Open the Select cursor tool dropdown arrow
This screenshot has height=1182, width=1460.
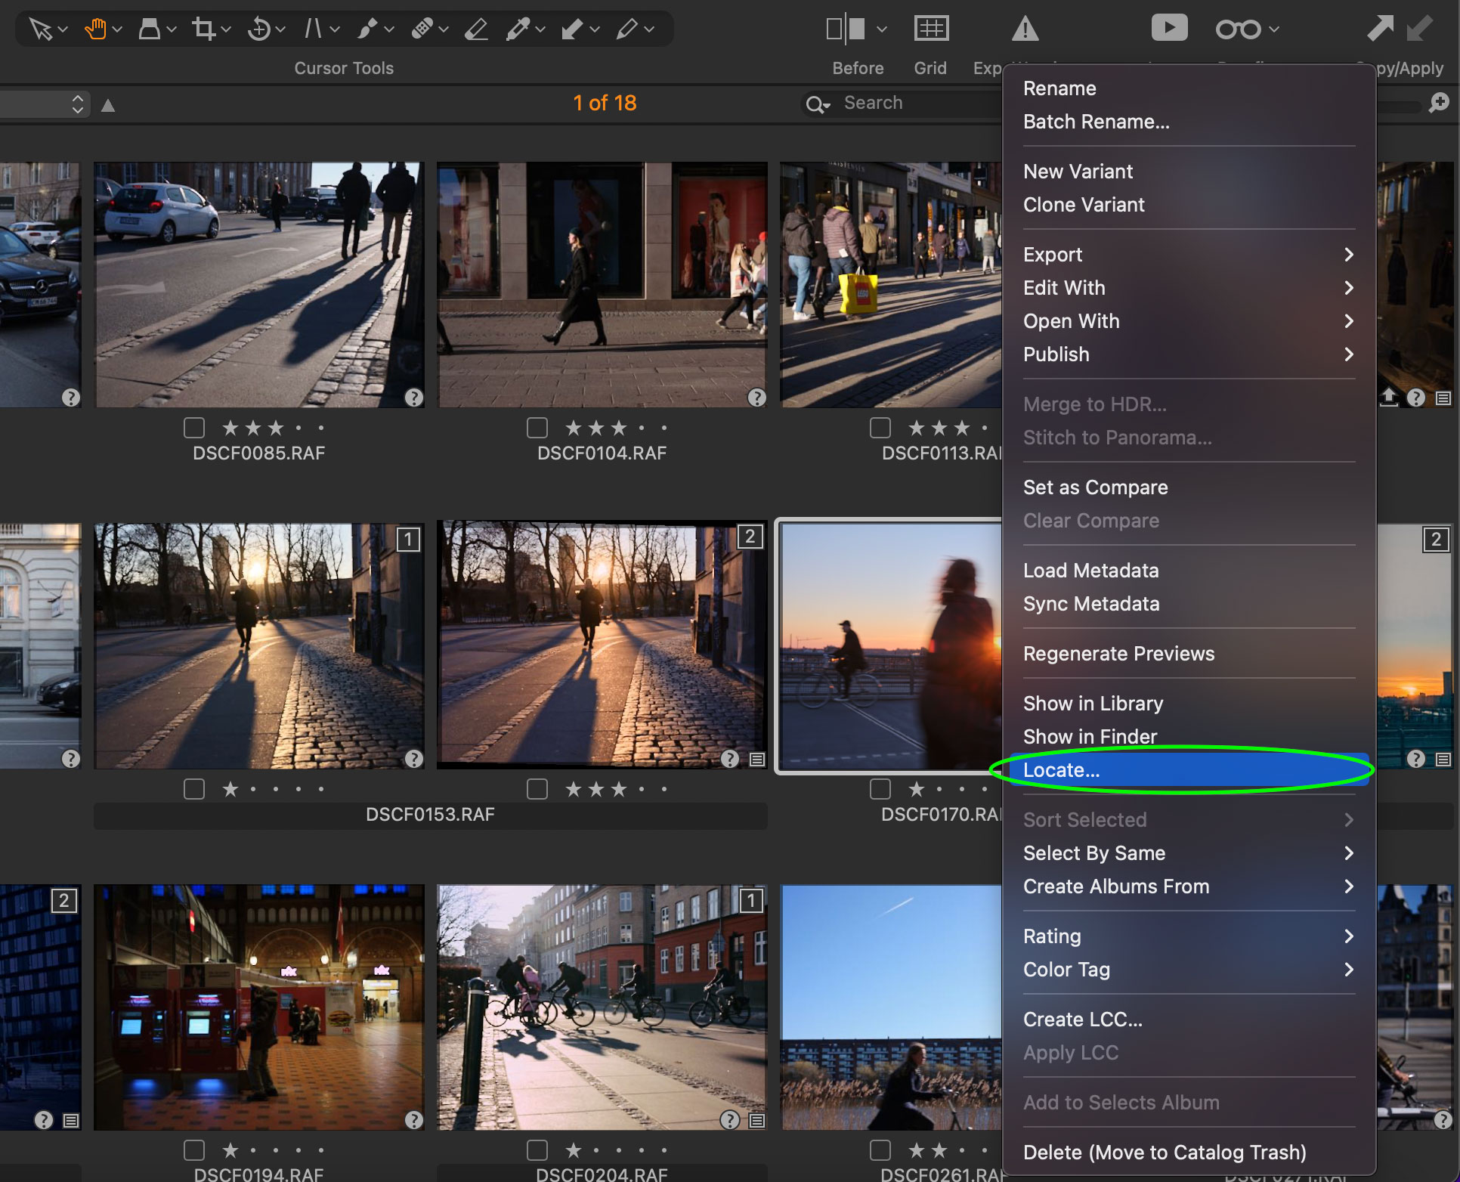click(x=62, y=28)
